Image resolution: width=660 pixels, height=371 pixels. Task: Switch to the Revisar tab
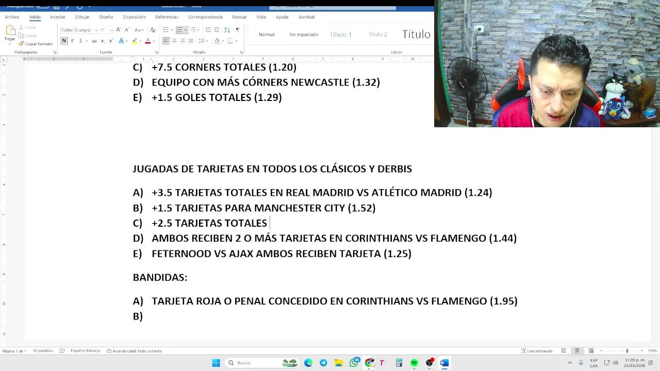click(239, 17)
